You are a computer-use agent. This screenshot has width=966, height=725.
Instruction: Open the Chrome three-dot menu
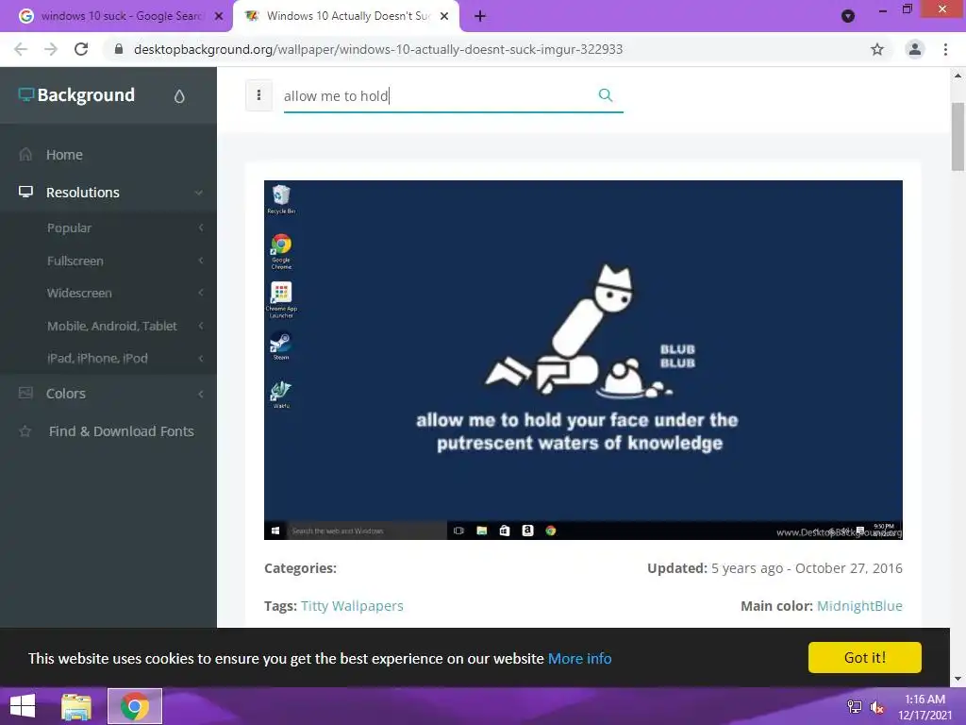pos(945,49)
